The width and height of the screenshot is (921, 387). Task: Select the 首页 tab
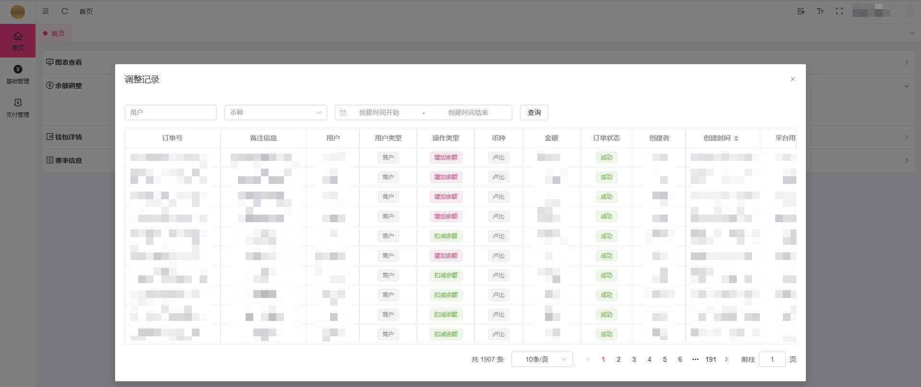(58, 34)
